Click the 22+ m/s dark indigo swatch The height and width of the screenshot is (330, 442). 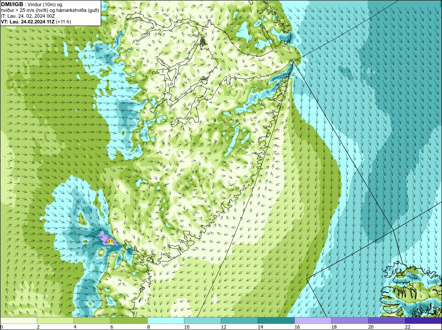coord(423,321)
